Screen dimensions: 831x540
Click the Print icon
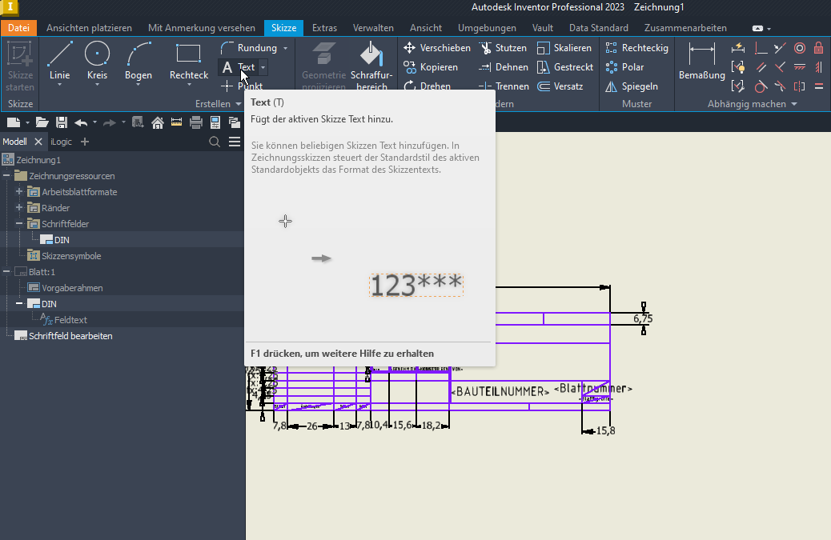[x=195, y=122]
